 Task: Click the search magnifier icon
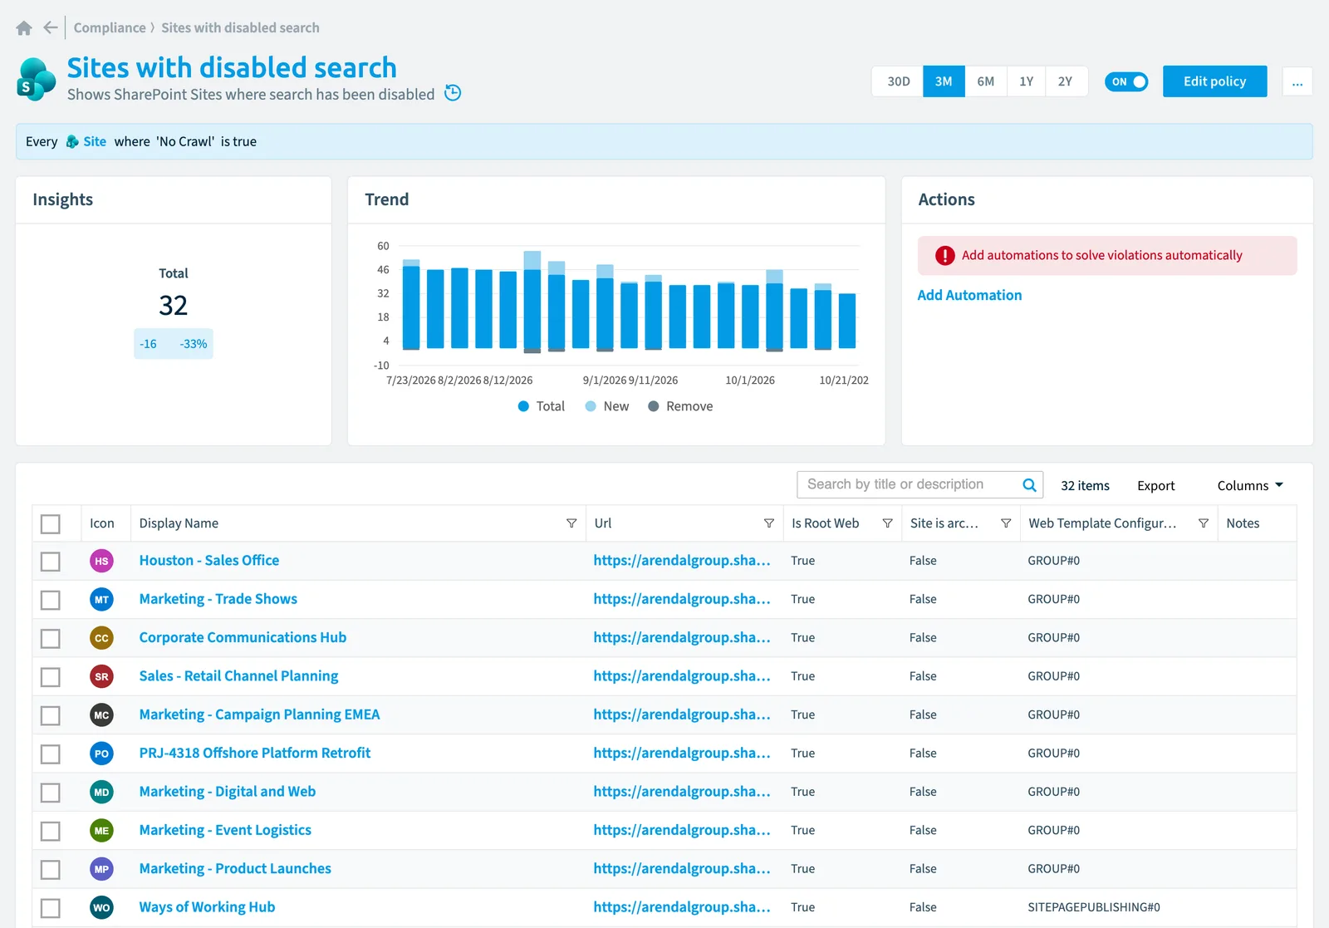point(1029,484)
